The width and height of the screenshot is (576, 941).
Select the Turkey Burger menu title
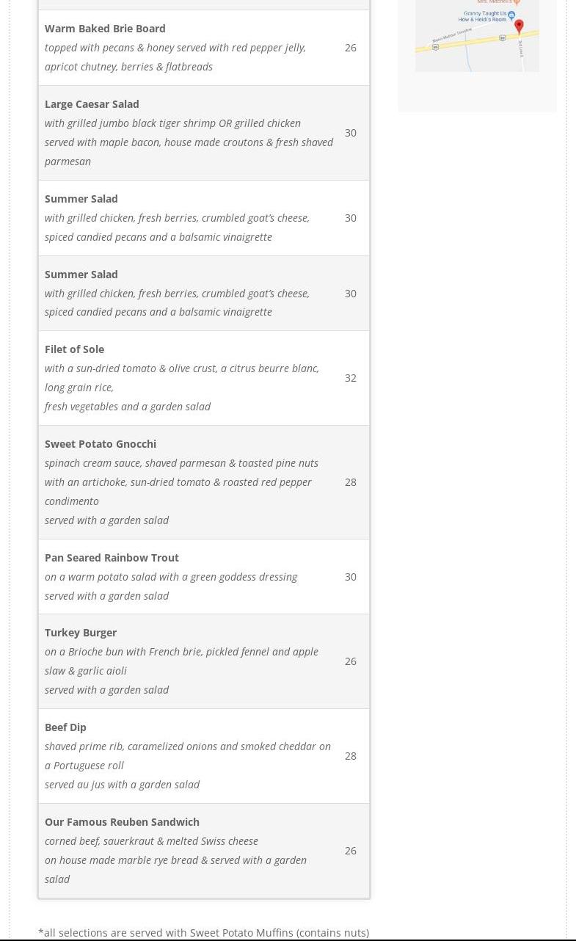[x=81, y=633]
